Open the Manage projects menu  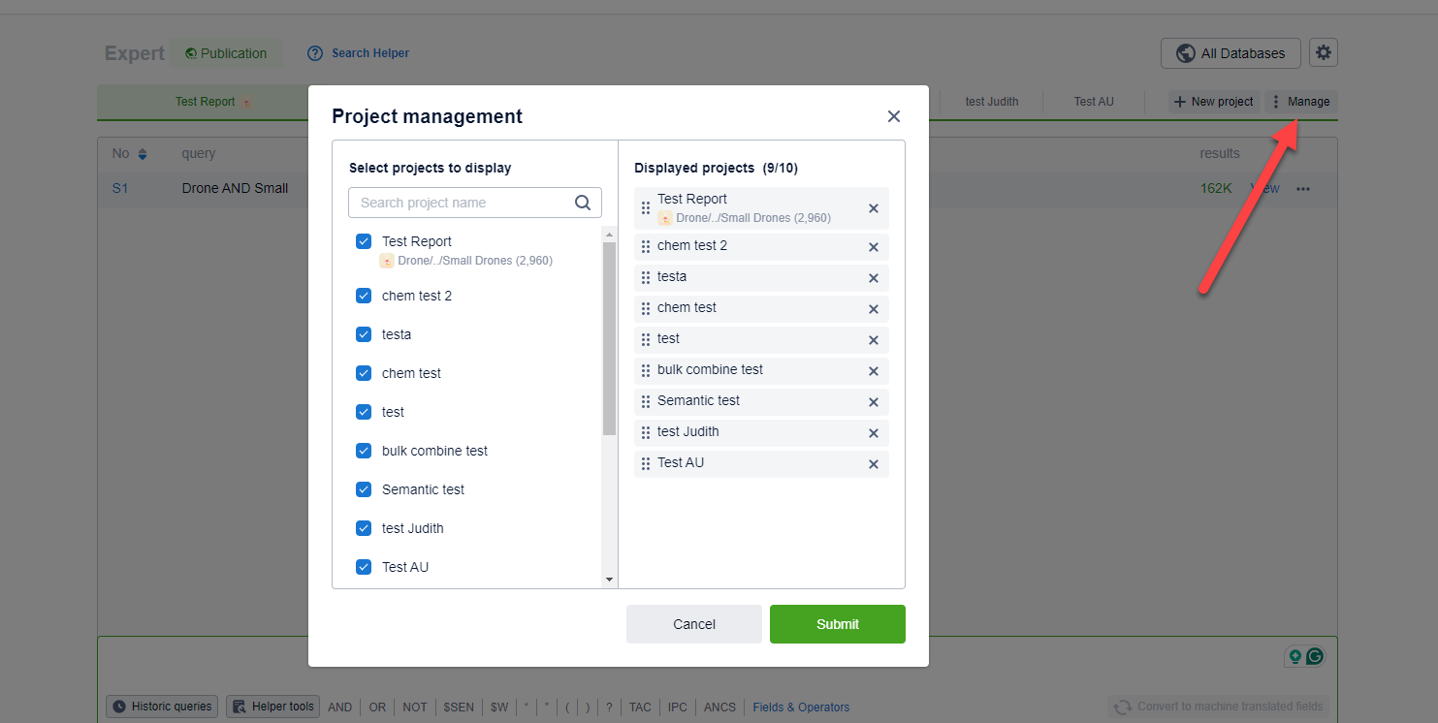(x=1301, y=102)
